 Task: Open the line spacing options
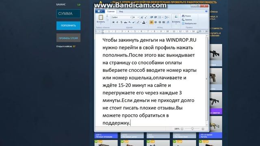tap(167, 17)
